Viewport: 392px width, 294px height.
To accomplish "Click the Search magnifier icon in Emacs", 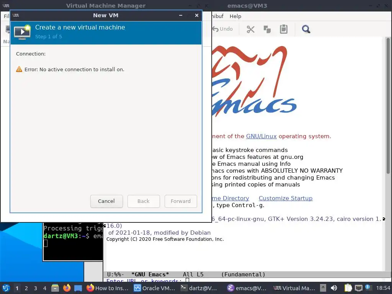I will (x=306, y=29).
